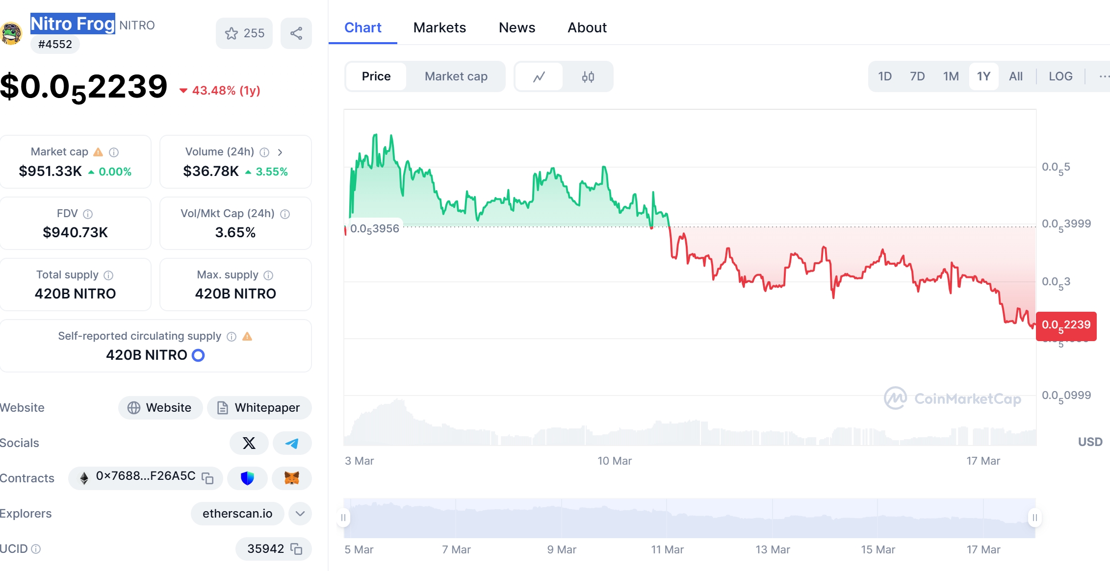Open the Markets tab
Viewport: 1110px width, 571px height.
tap(439, 28)
